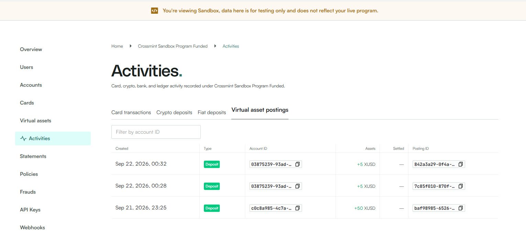This screenshot has height=231, width=526.
Task: Click Created column header
Action: pos(122,148)
